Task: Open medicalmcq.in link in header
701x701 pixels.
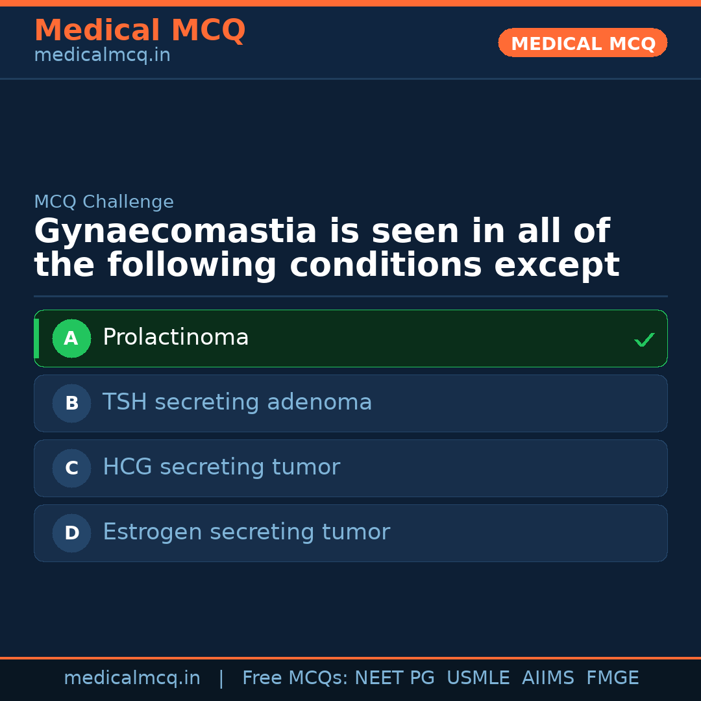Action: pyautogui.click(x=102, y=56)
